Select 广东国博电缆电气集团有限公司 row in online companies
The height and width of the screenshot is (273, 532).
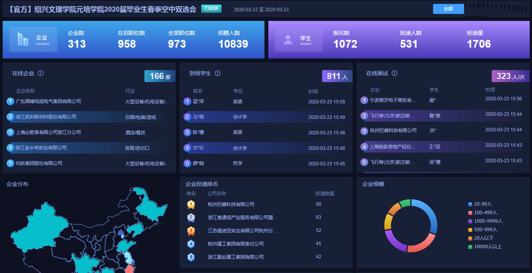pos(48,101)
